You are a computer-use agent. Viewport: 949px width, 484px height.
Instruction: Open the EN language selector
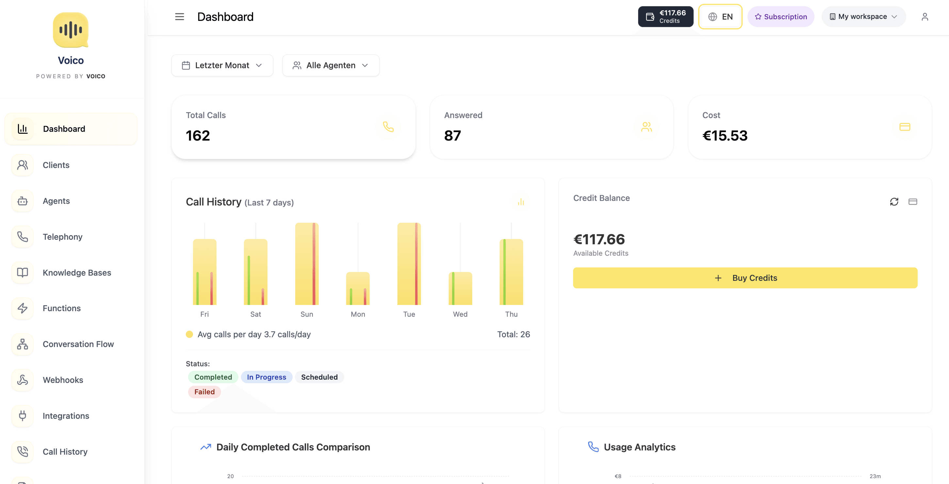pos(720,17)
